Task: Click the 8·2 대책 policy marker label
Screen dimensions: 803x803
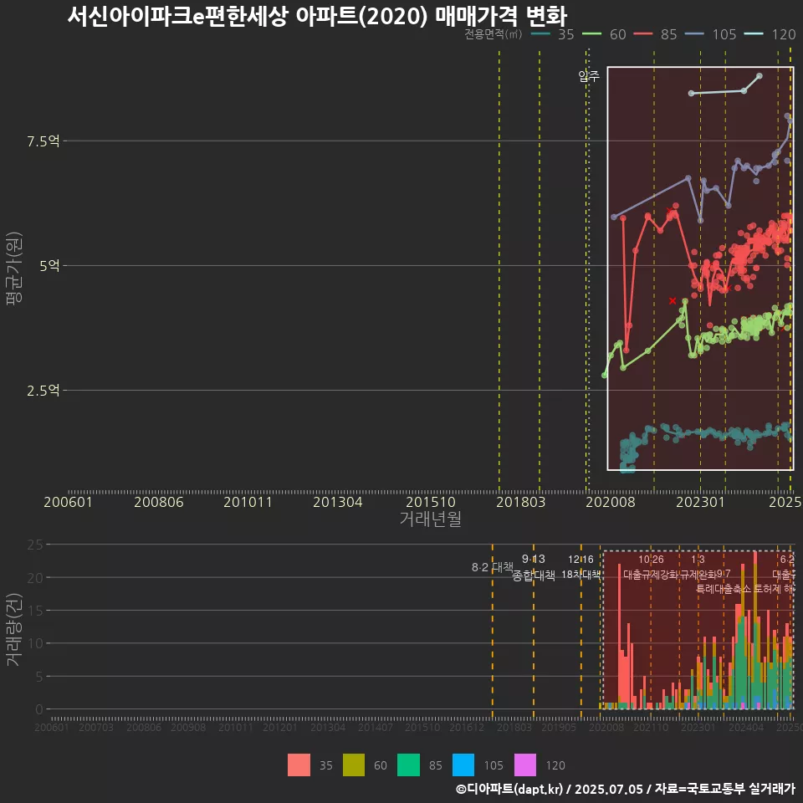Action: pyautogui.click(x=492, y=567)
